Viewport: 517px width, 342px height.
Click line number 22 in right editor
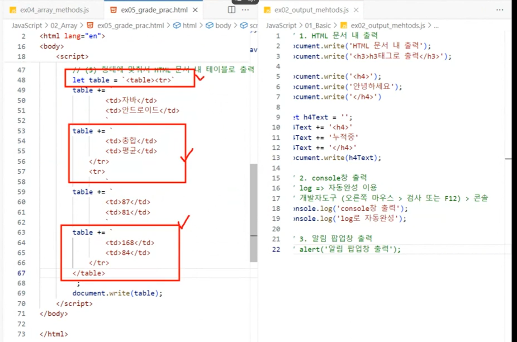point(276,249)
